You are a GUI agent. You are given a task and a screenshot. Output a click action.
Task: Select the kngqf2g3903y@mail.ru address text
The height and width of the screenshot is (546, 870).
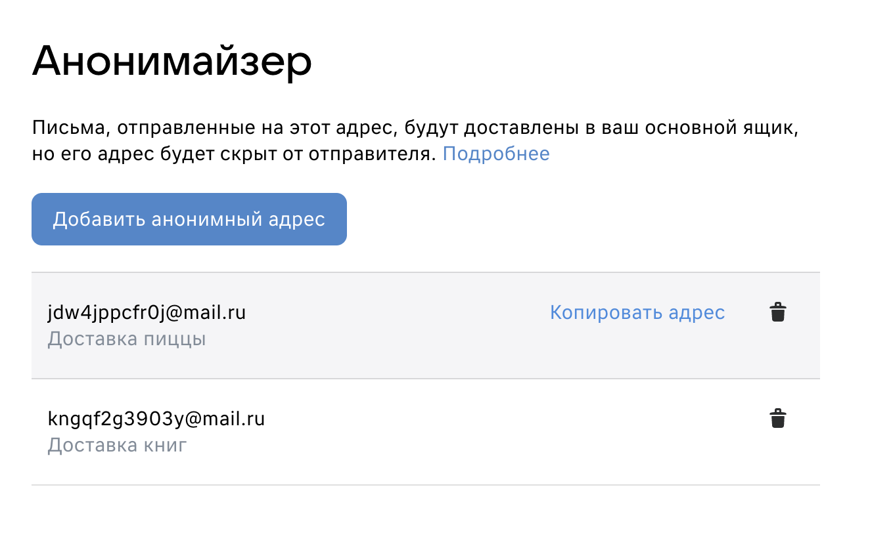click(x=156, y=419)
